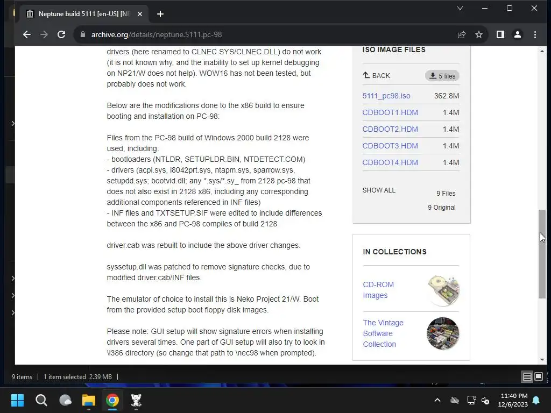The height and width of the screenshot is (413, 551).
Task: Open the clock showing 11:40 PM
Action: coord(513,400)
